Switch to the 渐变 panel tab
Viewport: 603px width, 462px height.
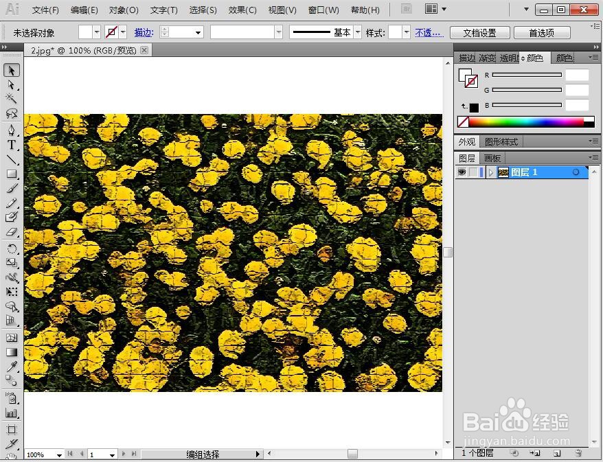tap(487, 58)
